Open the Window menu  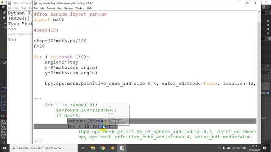[80, 8]
